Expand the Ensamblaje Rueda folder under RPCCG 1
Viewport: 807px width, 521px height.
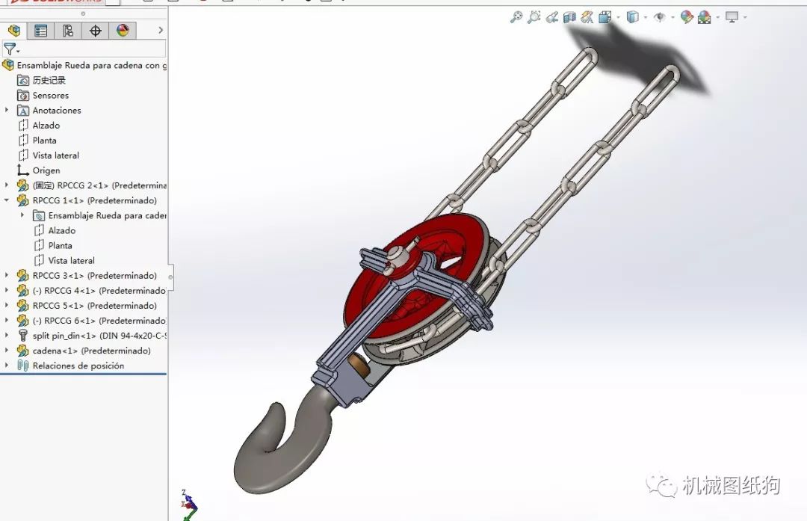pos(22,215)
